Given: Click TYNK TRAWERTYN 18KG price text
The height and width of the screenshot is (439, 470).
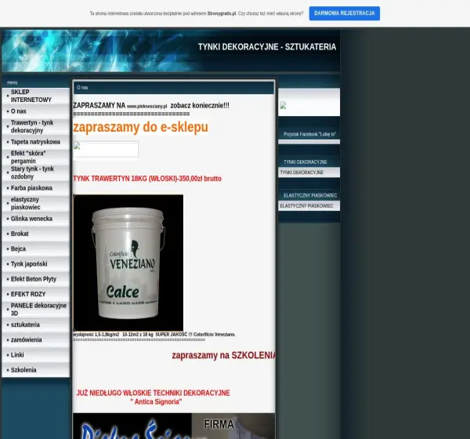Looking at the screenshot, I should tap(147, 179).
